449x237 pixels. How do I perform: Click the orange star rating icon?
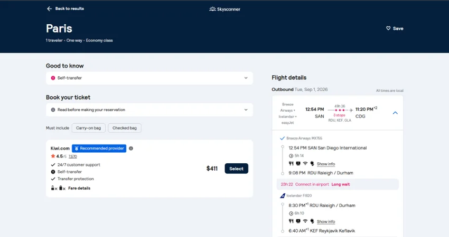coord(53,156)
